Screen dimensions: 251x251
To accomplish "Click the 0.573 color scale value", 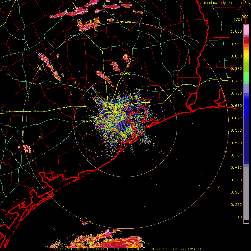I will (x=236, y=131).
